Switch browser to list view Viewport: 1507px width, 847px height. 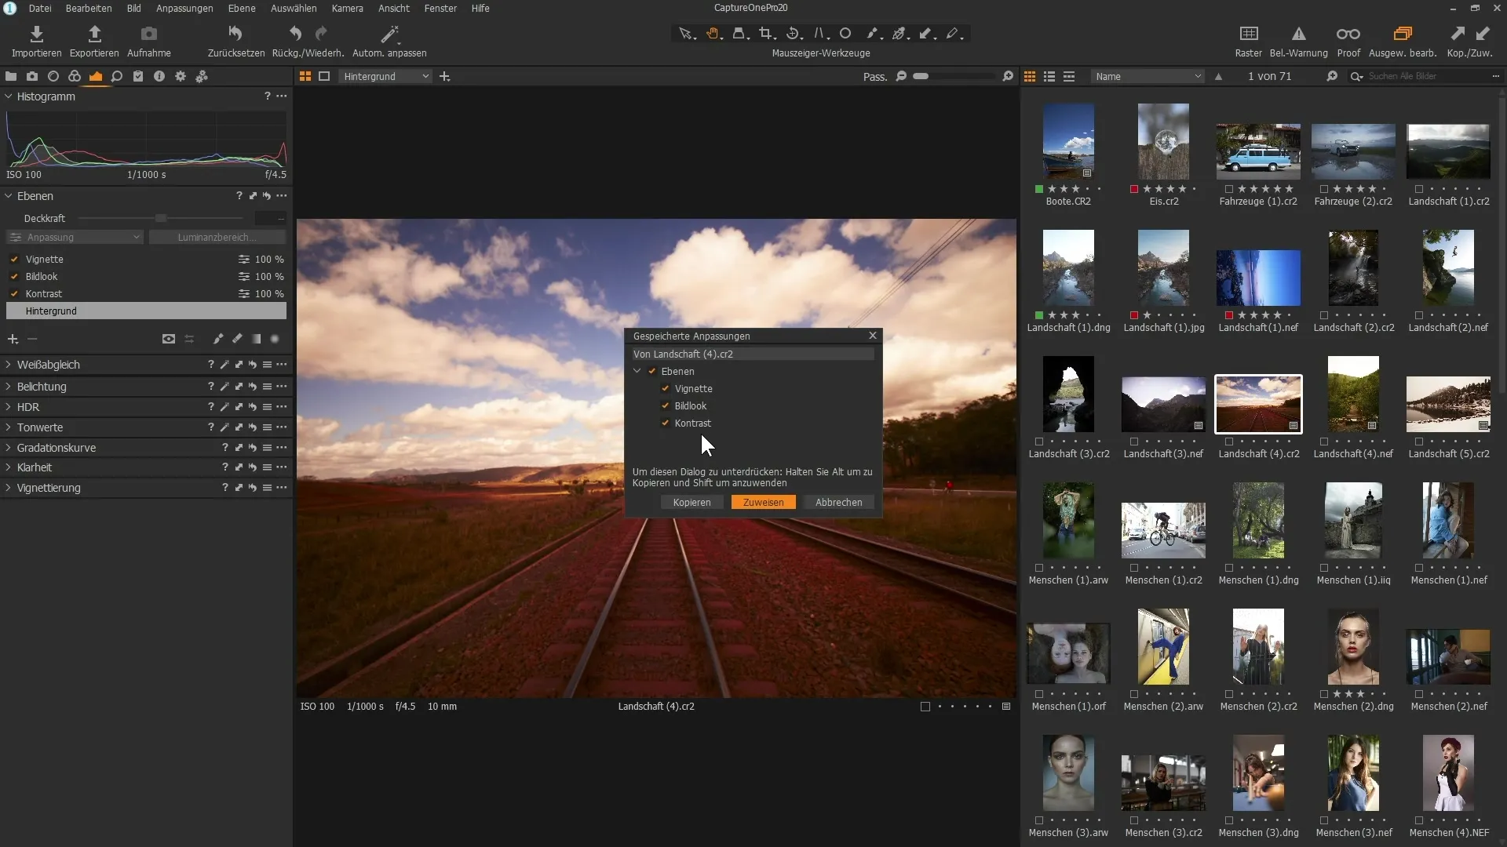coord(1049,76)
